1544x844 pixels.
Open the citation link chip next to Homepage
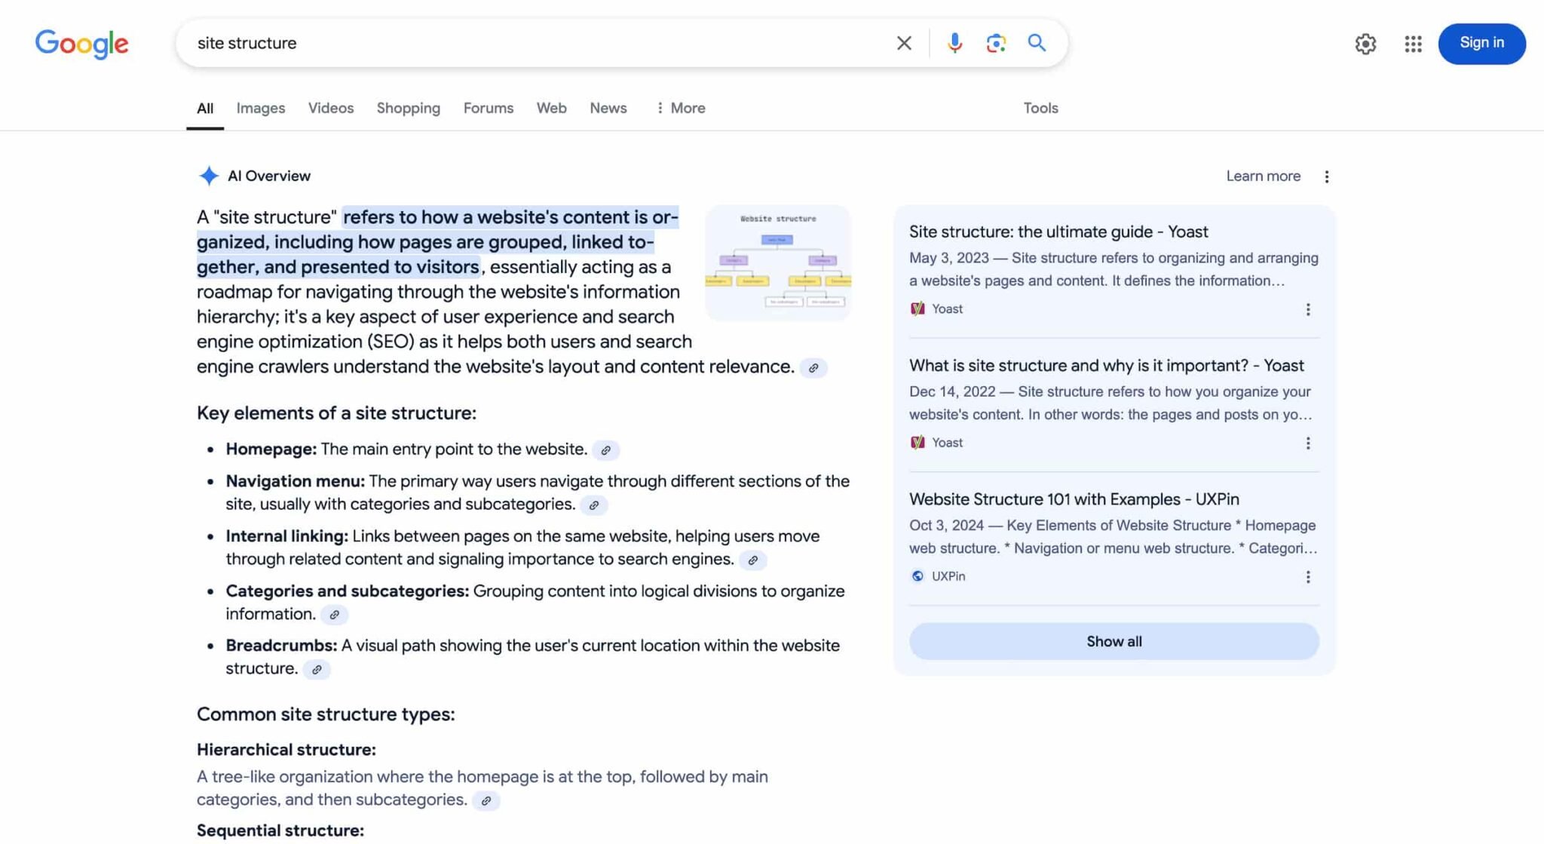click(x=606, y=450)
